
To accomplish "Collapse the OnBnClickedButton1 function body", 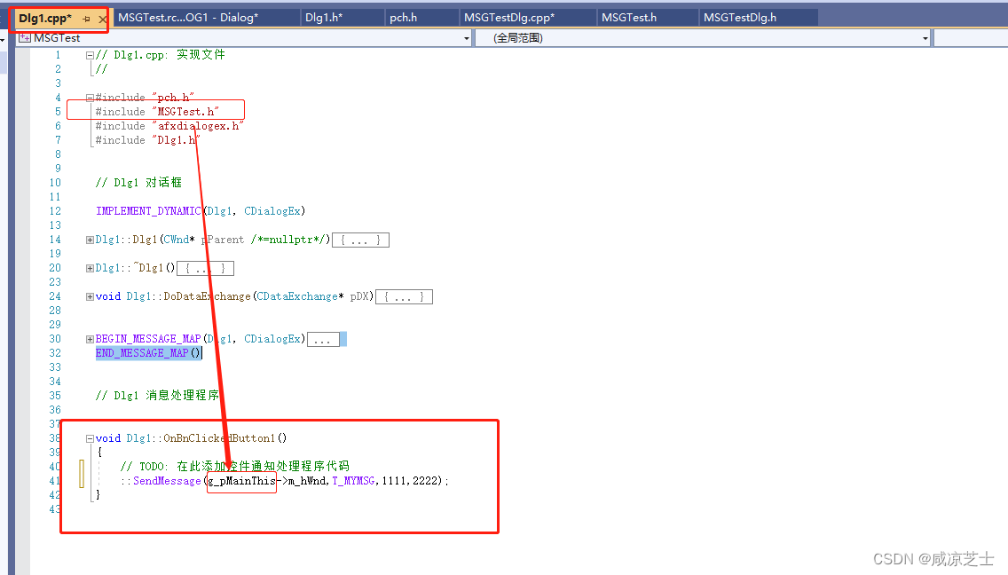I will point(90,438).
